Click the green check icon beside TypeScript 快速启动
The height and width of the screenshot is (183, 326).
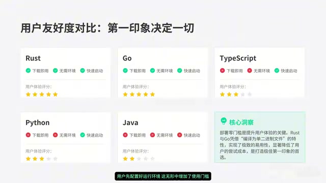tap(277, 71)
